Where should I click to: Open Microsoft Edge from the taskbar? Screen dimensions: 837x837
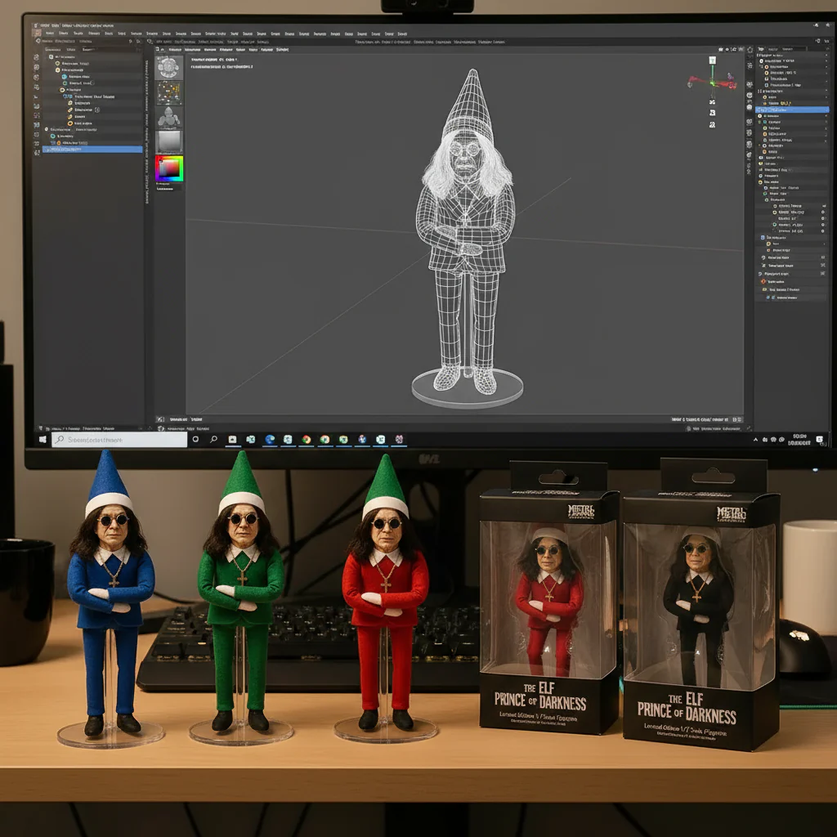tap(270, 440)
